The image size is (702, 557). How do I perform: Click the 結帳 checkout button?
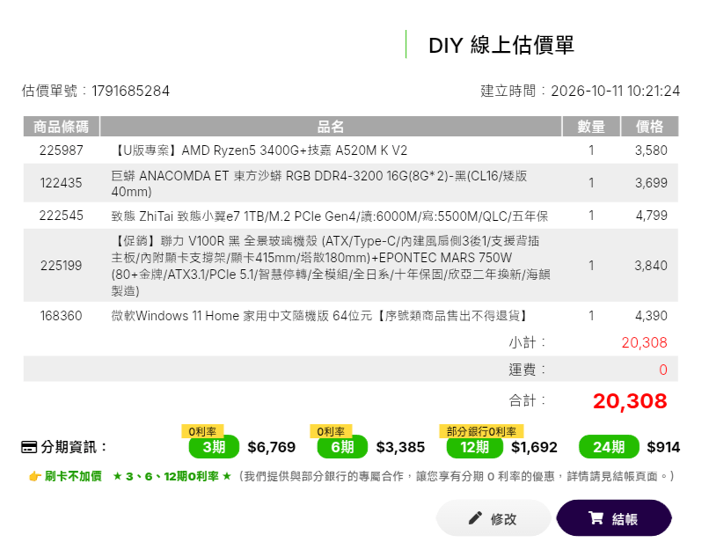[x=614, y=518]
